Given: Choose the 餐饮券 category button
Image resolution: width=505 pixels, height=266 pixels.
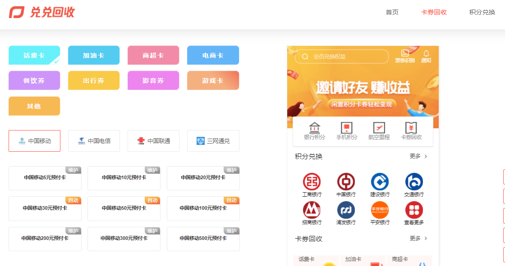Looking at the screenshot, I should click(x=34, y=81).
